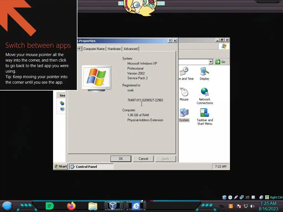Open the Date and Time icon
The image size is (283, 212).
tap(185, 73)
